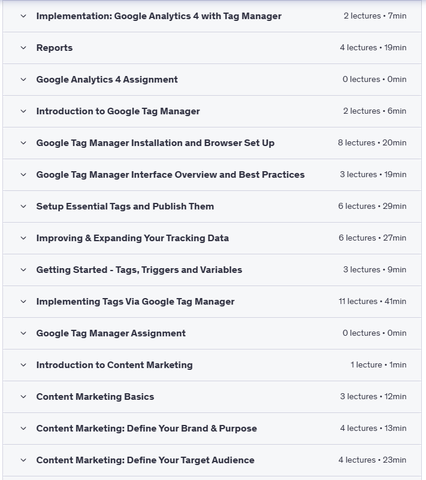
Task: Expand Introduction to Google Tag Manager chevron
Action: (23, 111)
